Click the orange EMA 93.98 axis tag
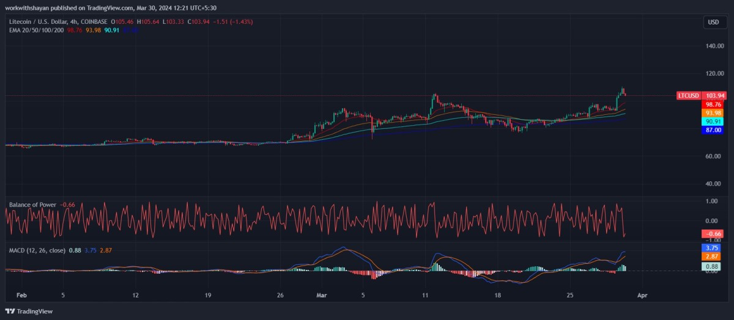 pos(713,113)
